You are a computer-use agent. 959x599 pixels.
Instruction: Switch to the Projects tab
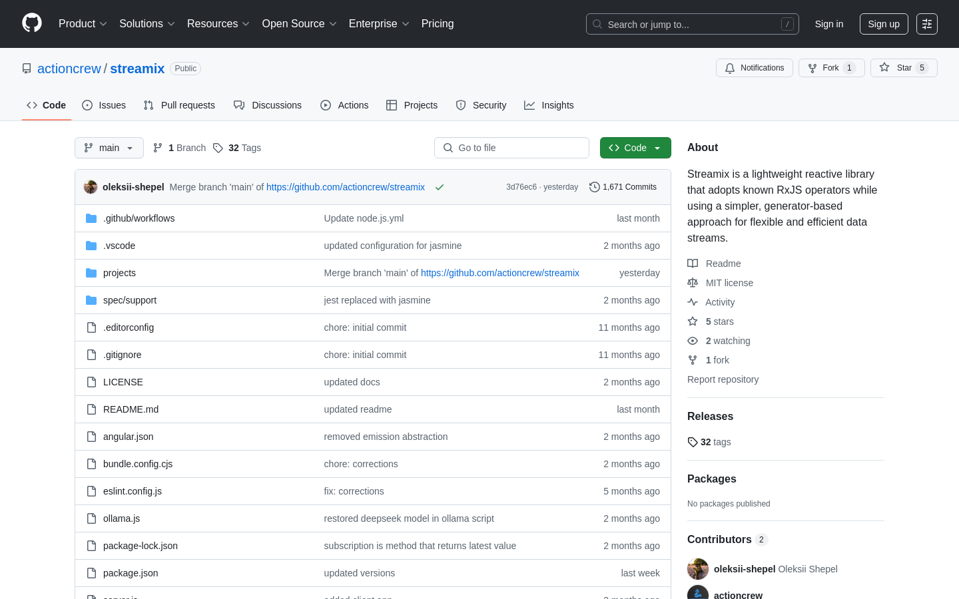(412, 105)
